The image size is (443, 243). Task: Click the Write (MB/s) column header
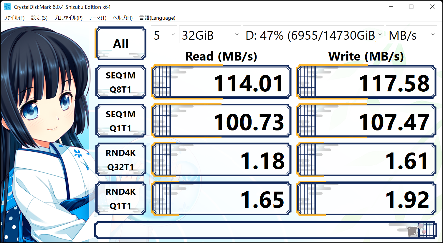366,56
